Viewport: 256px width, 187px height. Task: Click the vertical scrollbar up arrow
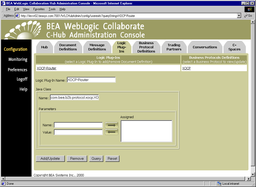[x=253, y=22]
